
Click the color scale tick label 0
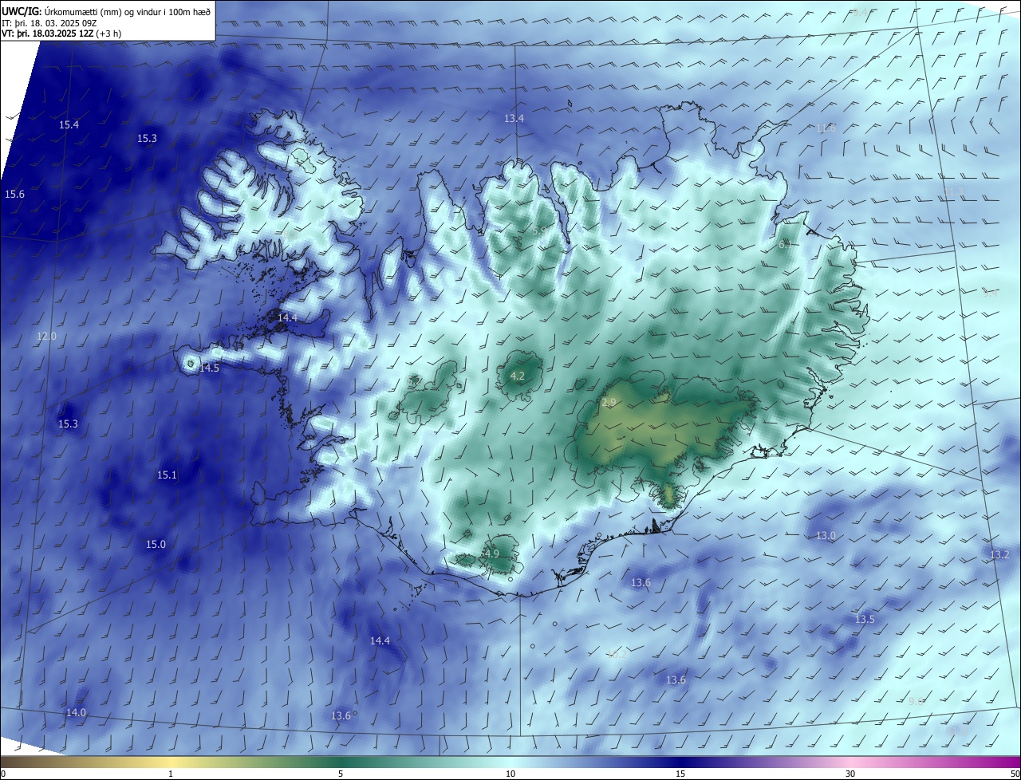pyautogui.click(x=3, y=774)
